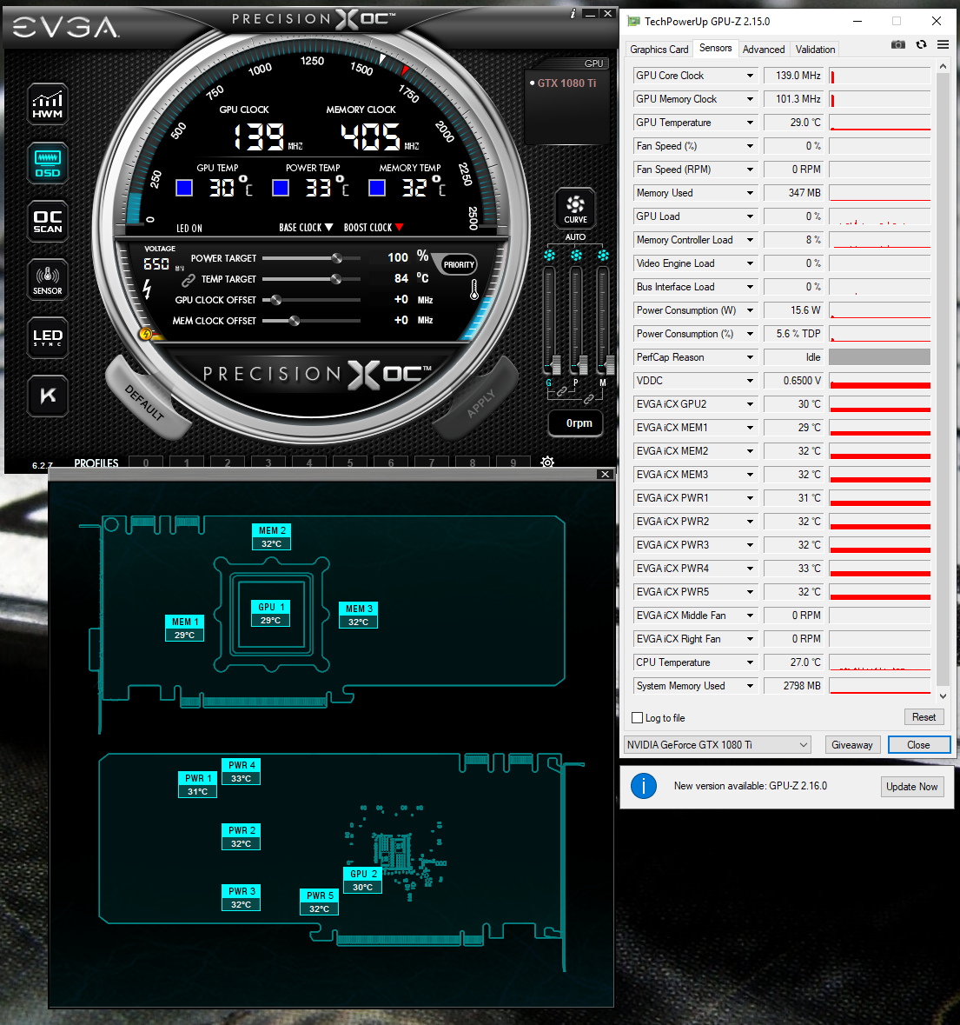Adjust the GPU Clock Offset slider handle
Image resolution: width=960 pixels, height=1025 pixels.
tap(276, 300)
